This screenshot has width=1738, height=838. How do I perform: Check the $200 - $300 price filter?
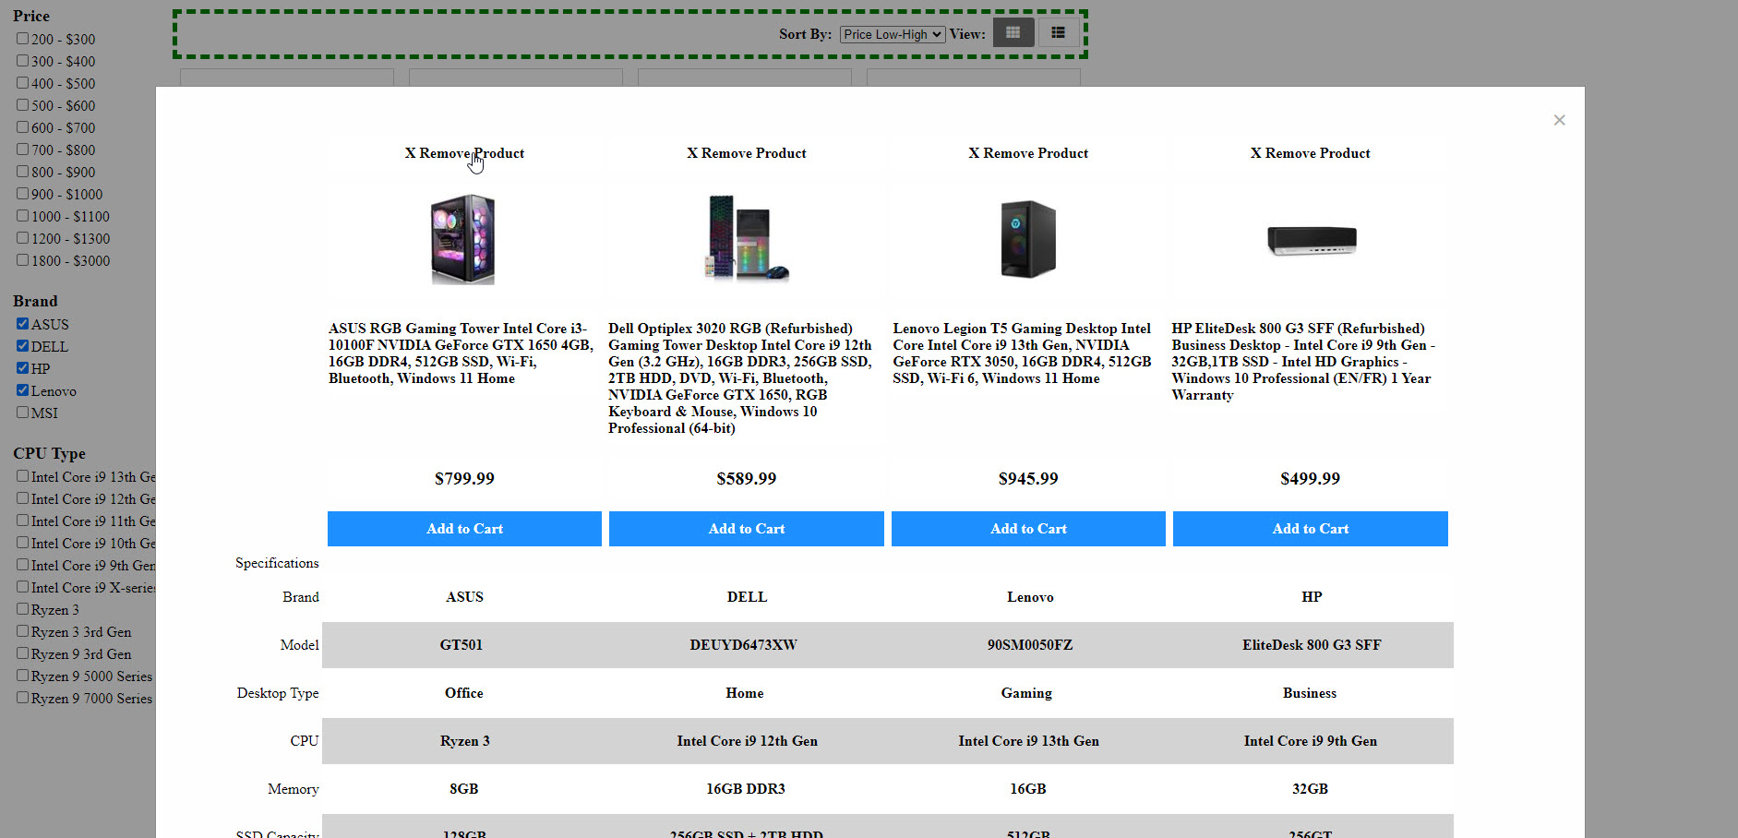point(23,39)
